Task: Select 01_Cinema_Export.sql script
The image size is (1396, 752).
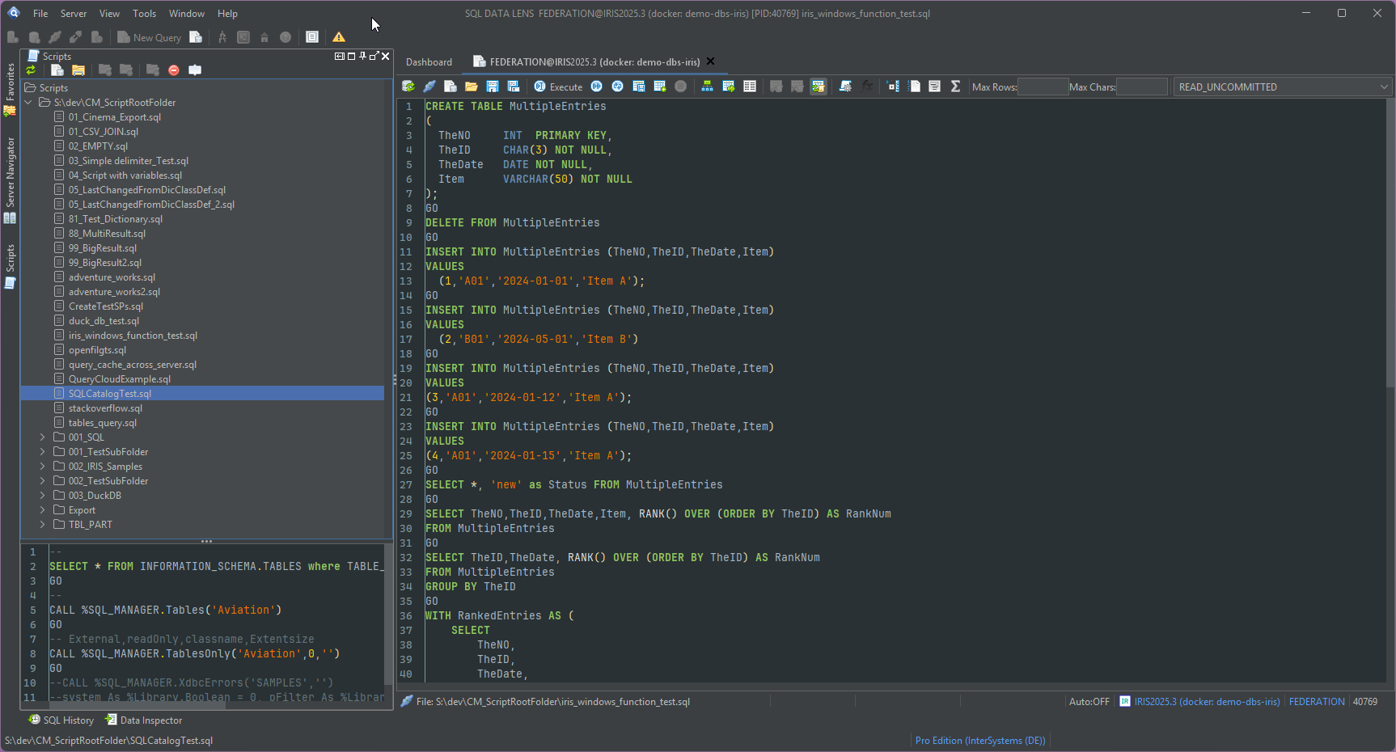Action: click(114, 117)
